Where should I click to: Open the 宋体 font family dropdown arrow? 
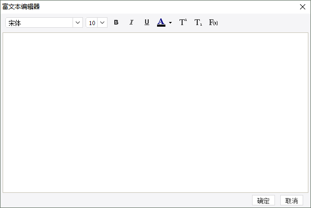[x=78, y=22]
